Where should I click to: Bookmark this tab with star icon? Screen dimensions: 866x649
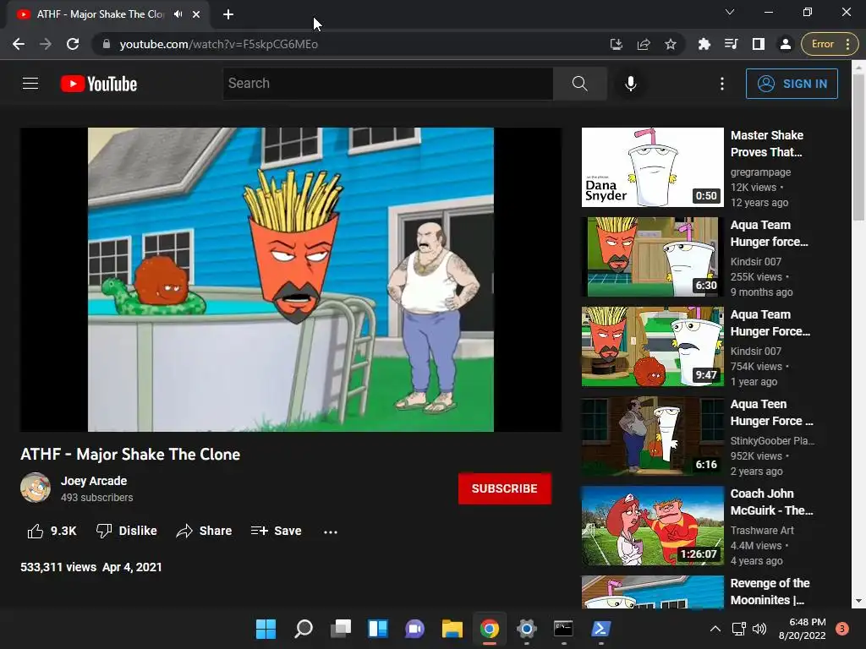coord(671,44)
